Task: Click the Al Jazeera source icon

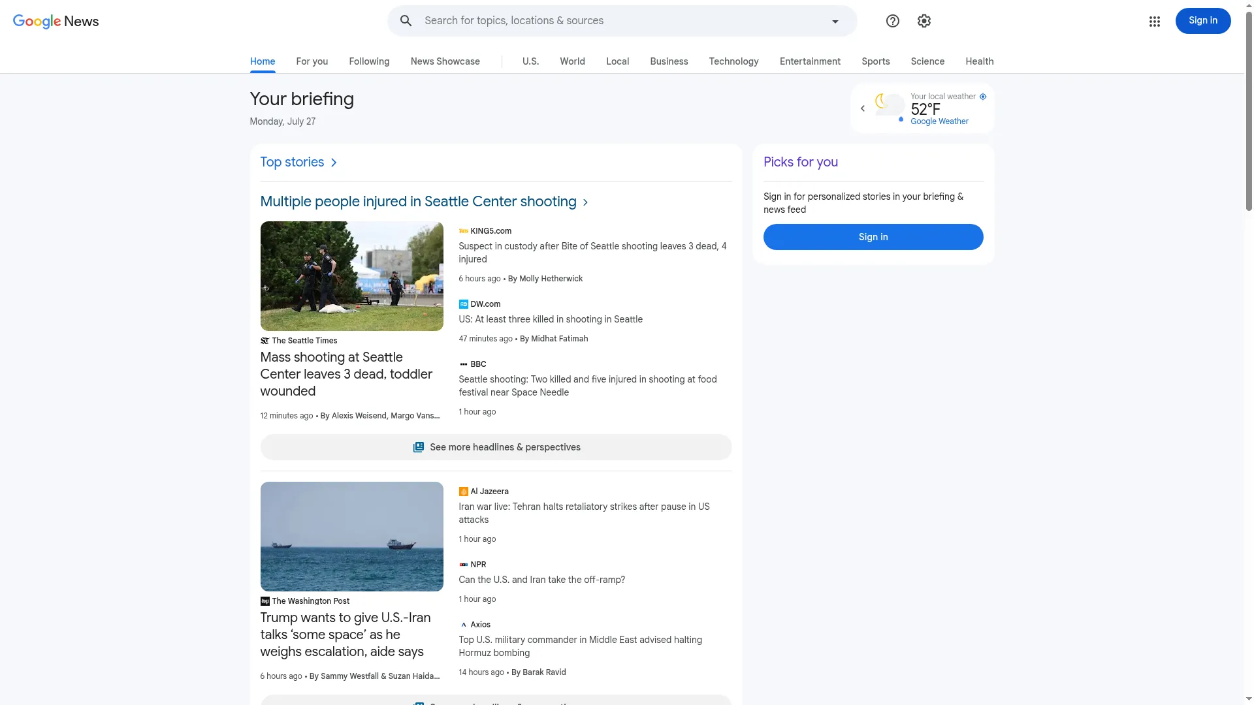Action: (463, 492)
